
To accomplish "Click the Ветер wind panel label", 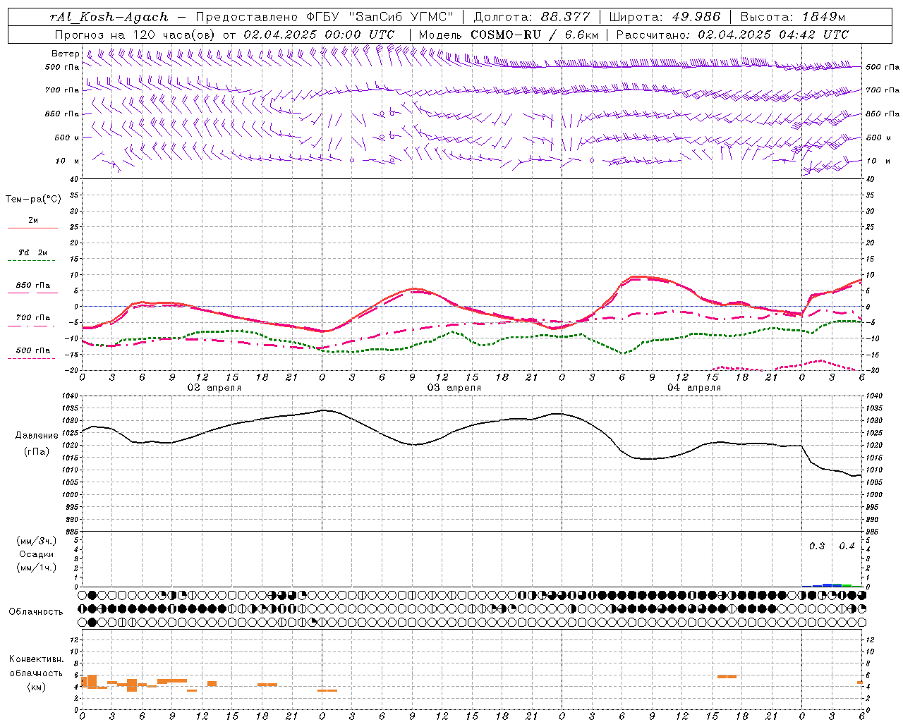I will tap(66, 54).
